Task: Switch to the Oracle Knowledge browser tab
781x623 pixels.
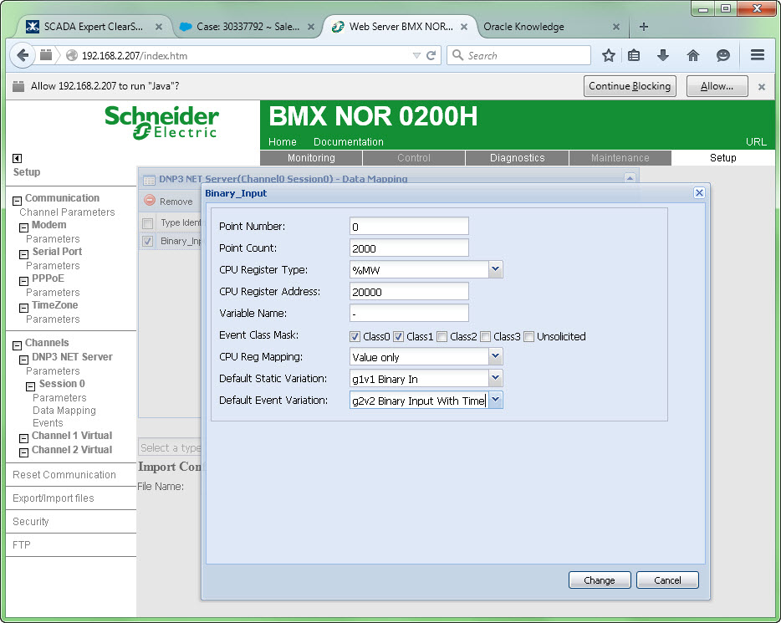Action: click(x=524, y=27)
